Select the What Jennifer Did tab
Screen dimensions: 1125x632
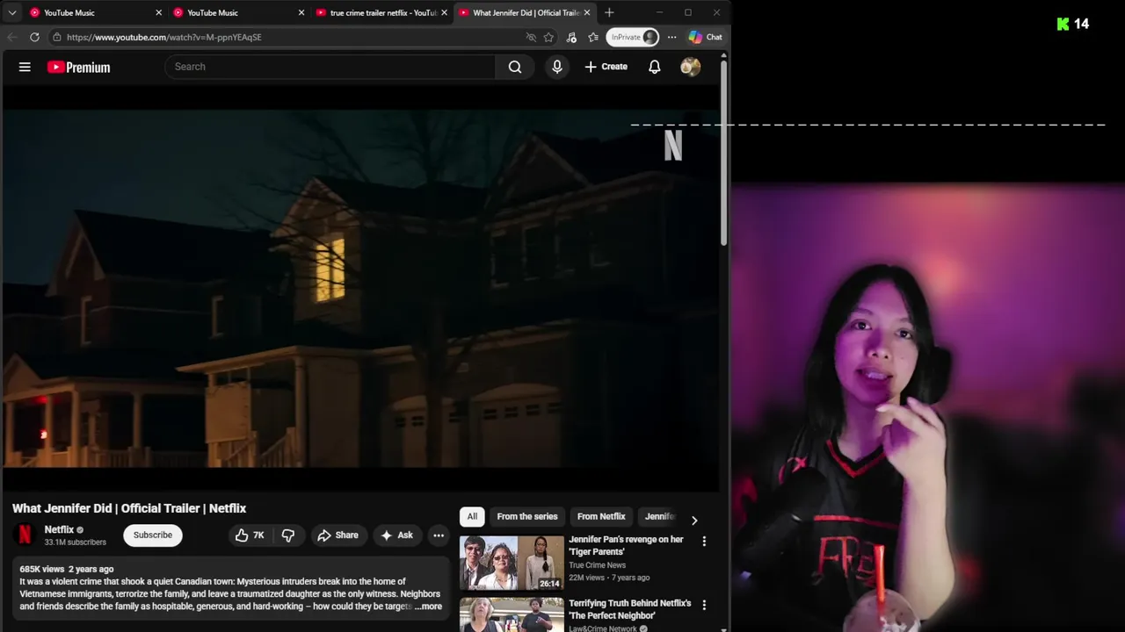pos(525,12)
